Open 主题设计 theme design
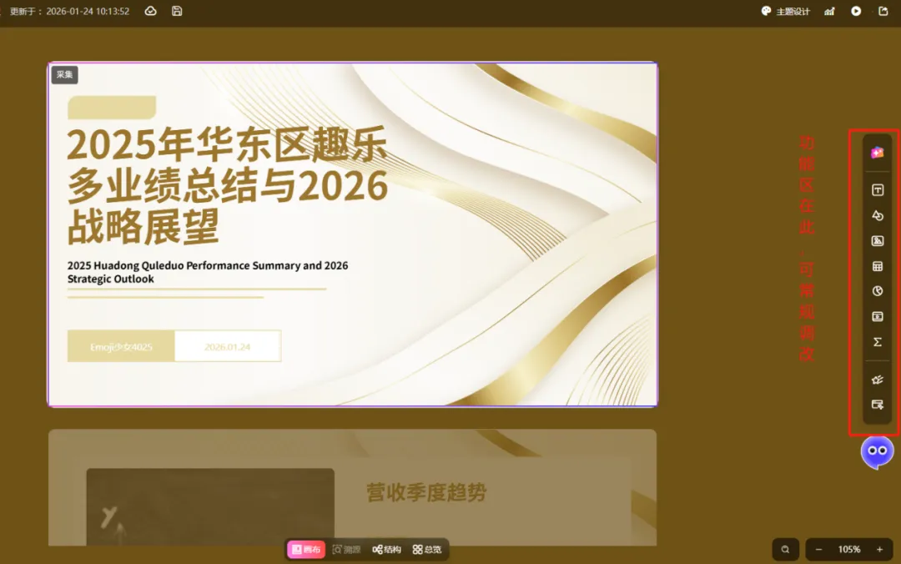The image size is (901, 564). [786, 12]
